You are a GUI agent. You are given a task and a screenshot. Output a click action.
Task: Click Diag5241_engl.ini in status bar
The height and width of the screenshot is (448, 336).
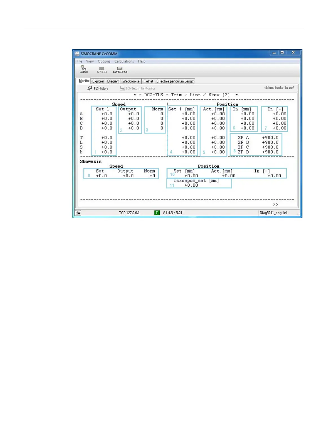coord(273,213)
